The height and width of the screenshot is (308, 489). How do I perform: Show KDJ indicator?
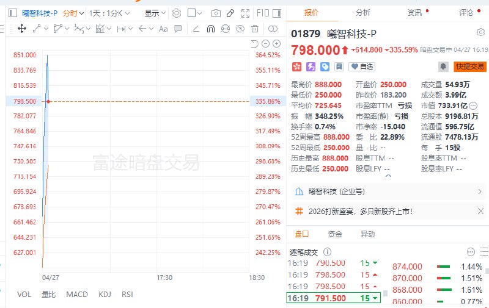click(x=105, y=295)
